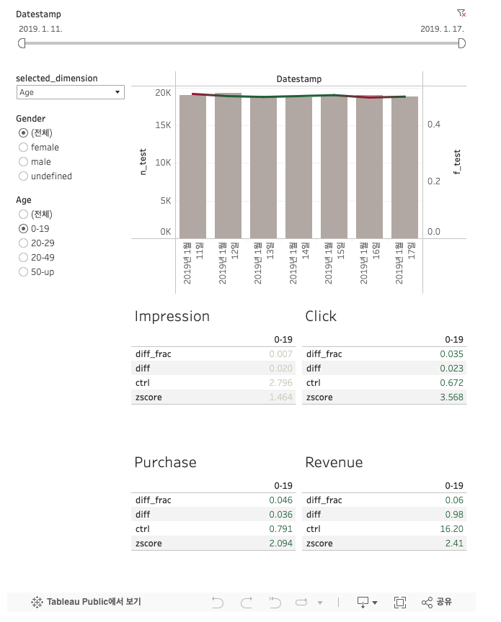The height and width of the screenshot is (622, 501).
Task: Choose the 20-29 Age option
Action: [x=24, y=243]
